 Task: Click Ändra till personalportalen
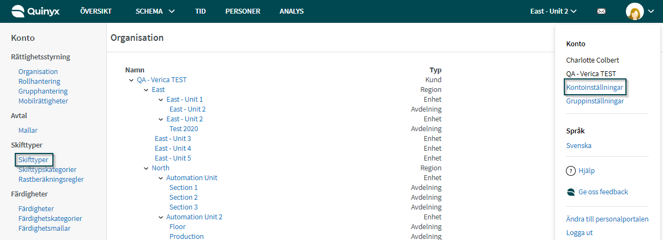[x=607, y=219]
